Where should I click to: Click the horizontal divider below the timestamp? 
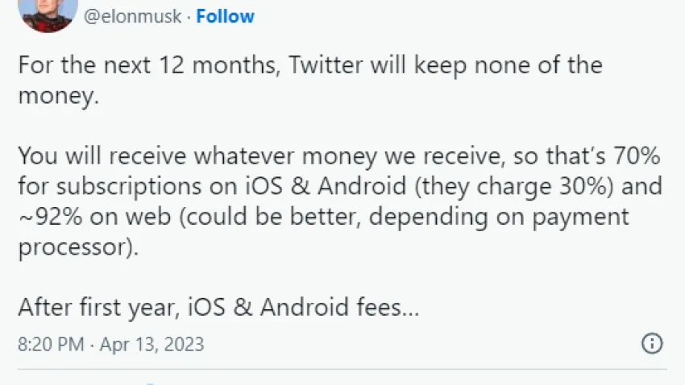click(x=342, y=369)
